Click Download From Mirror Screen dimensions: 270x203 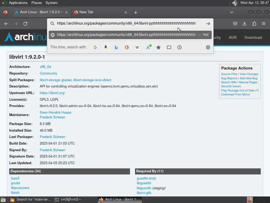235,94
